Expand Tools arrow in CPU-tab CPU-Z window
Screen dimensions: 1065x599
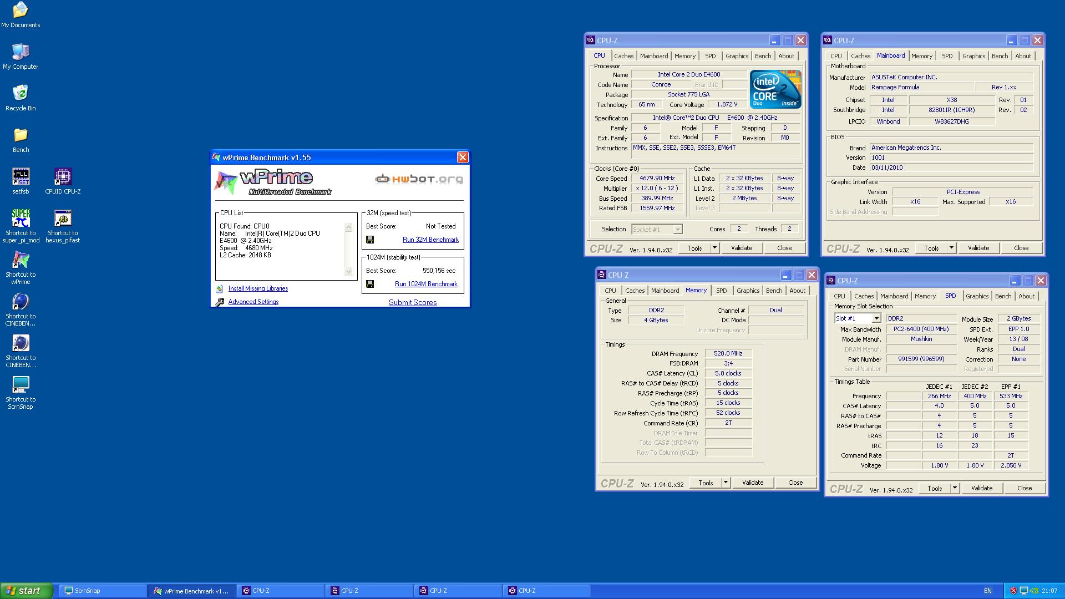pyautogui.click(x=714, y=248)
